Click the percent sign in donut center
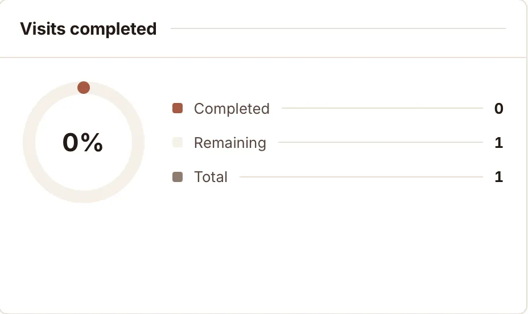The height and width of the screenshot is (314, 528). click(x=92, y=142)
